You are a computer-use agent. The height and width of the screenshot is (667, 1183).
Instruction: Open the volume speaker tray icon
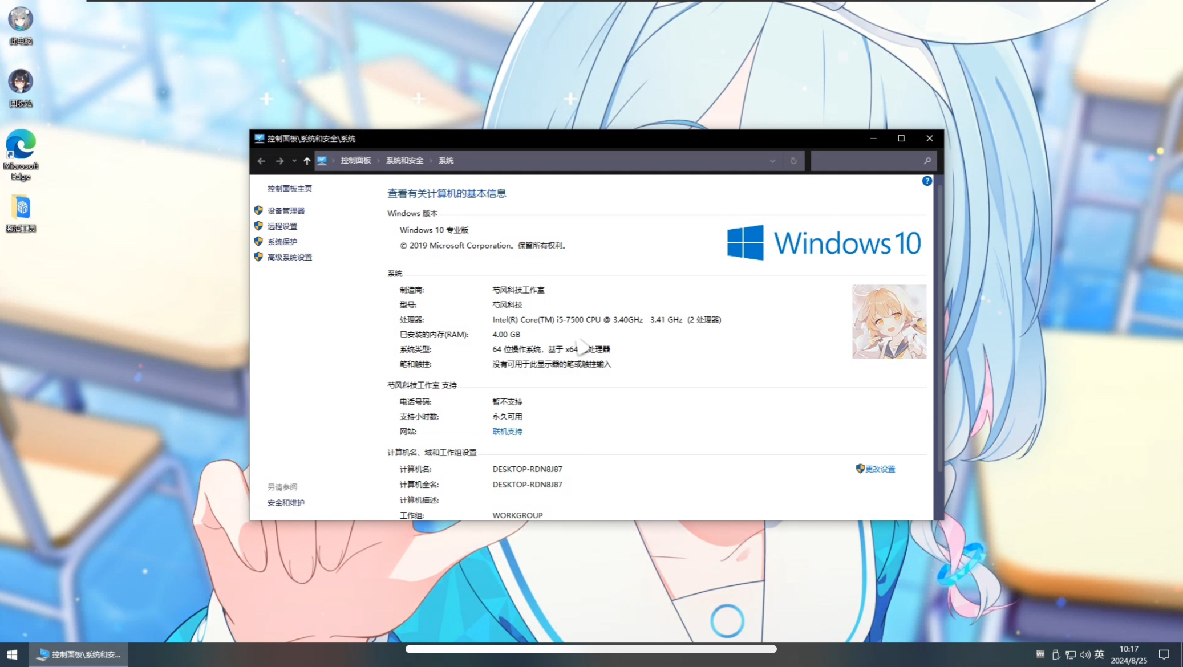[1085, 654]
